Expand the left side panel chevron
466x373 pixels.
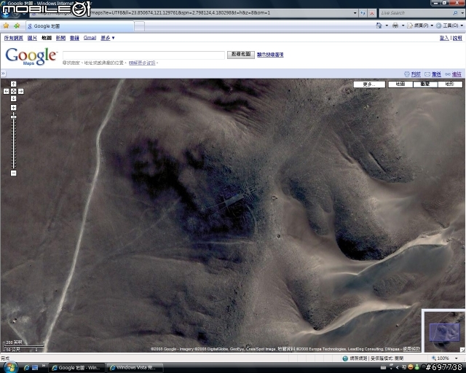[x=3, y=74]
